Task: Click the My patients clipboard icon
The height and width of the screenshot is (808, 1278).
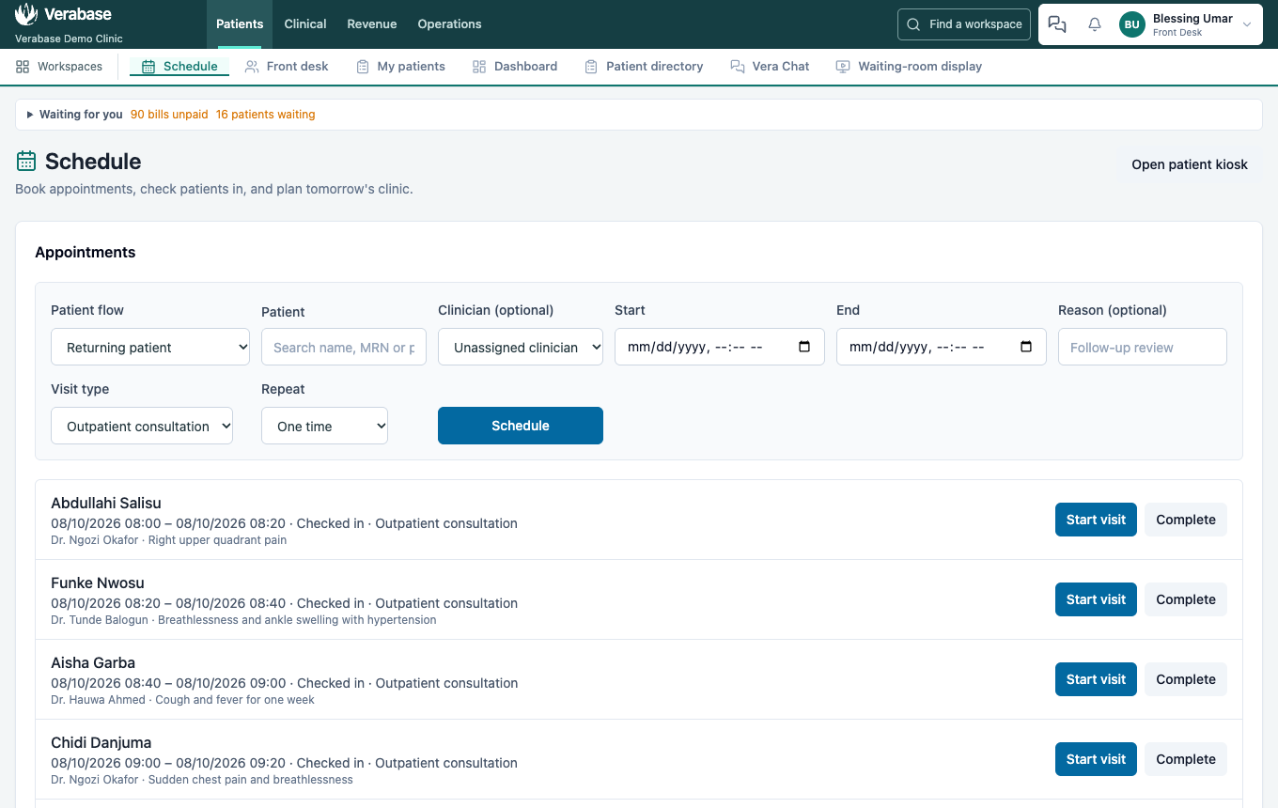Action: pos(363,67)
